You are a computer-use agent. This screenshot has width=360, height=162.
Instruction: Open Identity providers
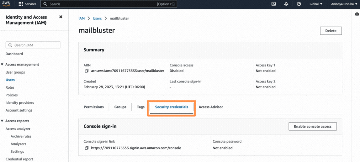click(x=20, y=102)
